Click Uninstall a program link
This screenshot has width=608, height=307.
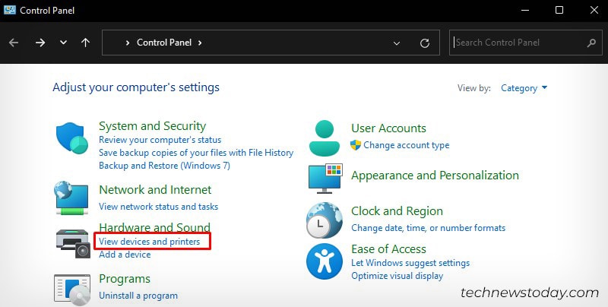pos(138,296)
